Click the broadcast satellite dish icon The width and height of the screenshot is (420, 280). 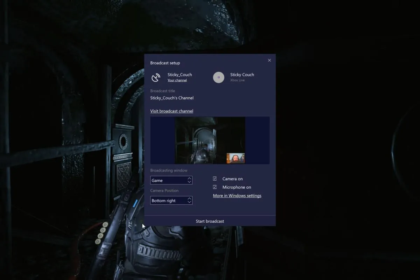click(x=156, y=77)
